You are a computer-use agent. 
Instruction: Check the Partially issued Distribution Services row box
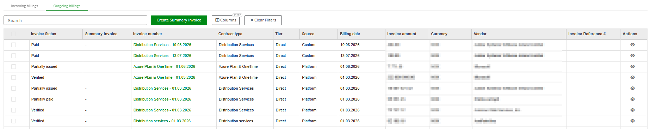13,89
